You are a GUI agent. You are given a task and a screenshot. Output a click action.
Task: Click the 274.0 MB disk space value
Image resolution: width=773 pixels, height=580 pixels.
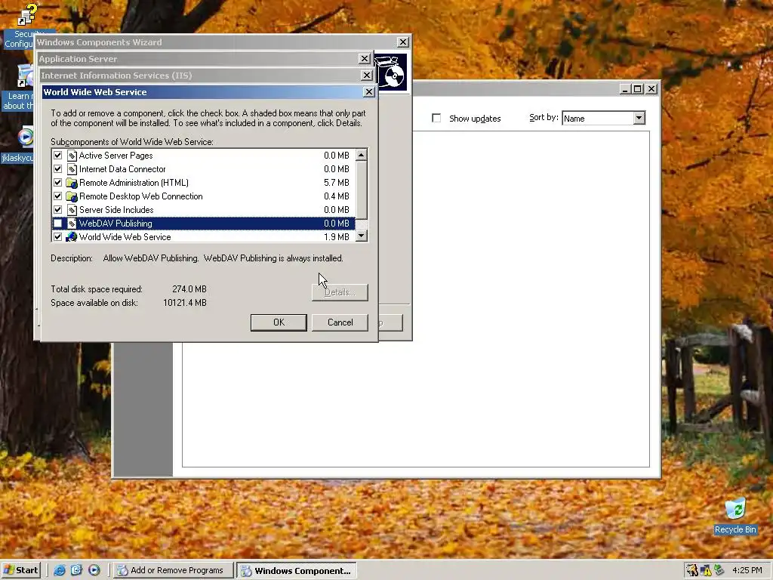[x=189, y=289]
